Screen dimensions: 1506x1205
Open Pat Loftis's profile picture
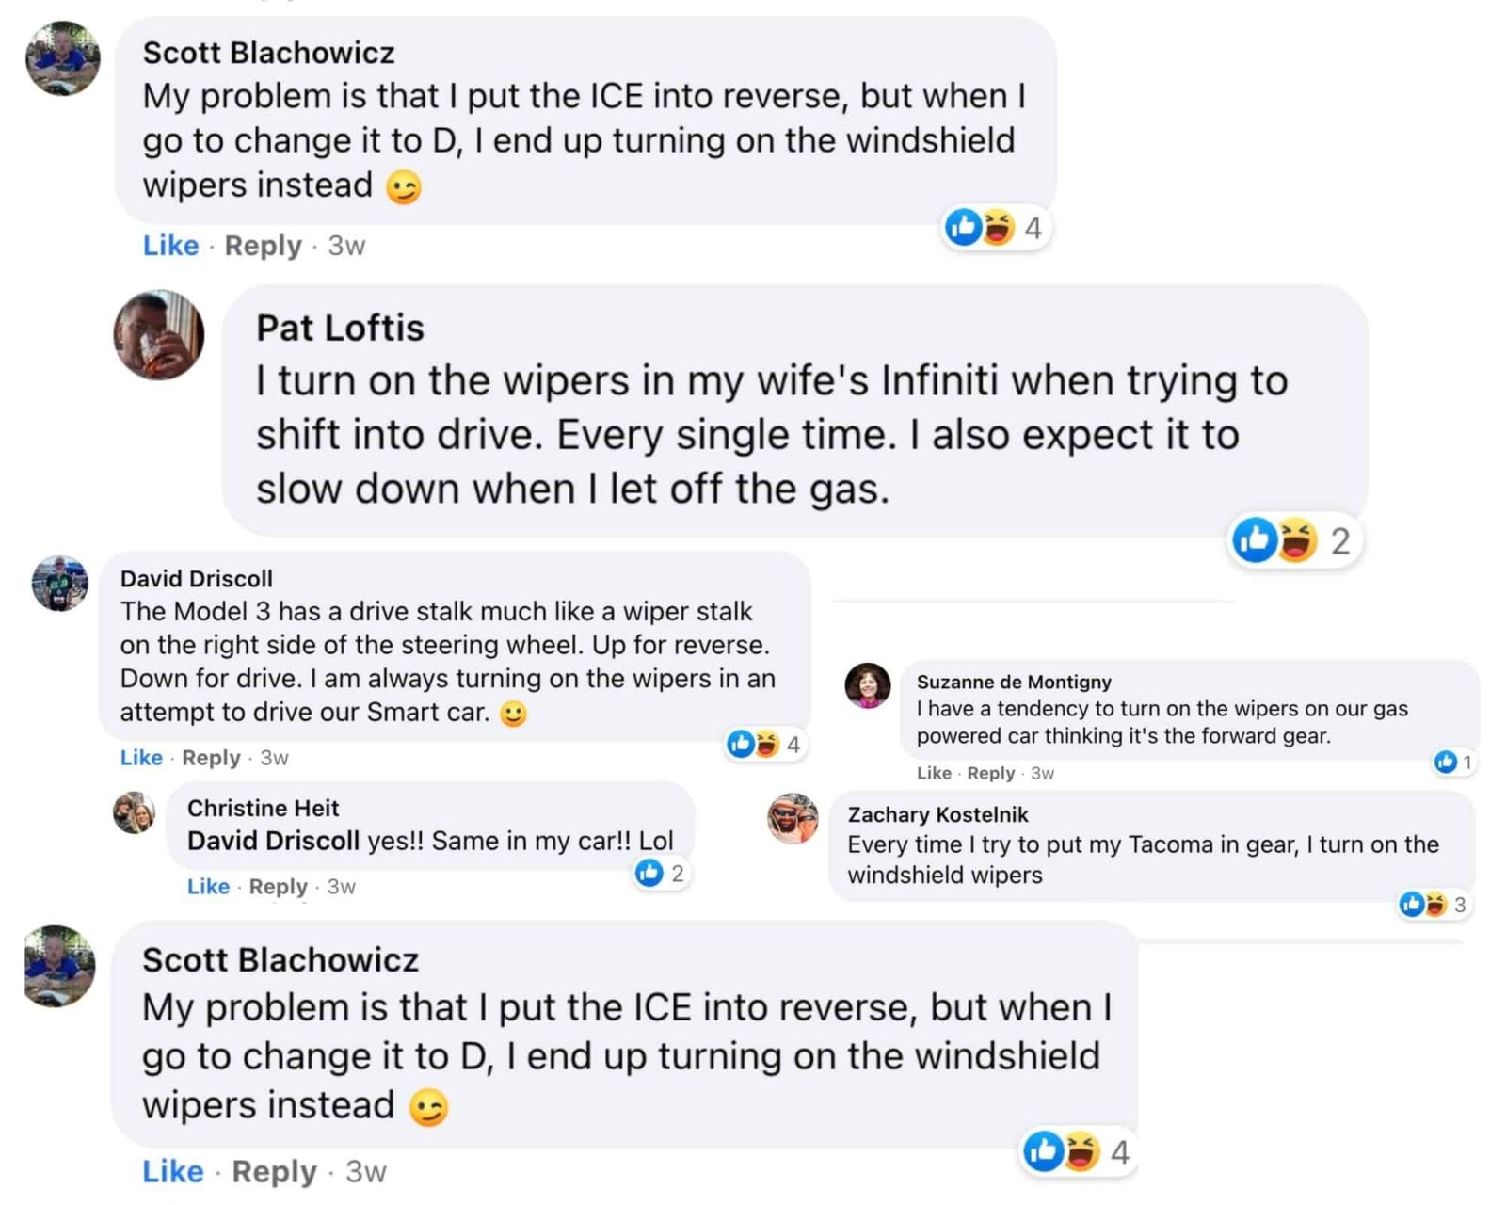coord(158,334)
